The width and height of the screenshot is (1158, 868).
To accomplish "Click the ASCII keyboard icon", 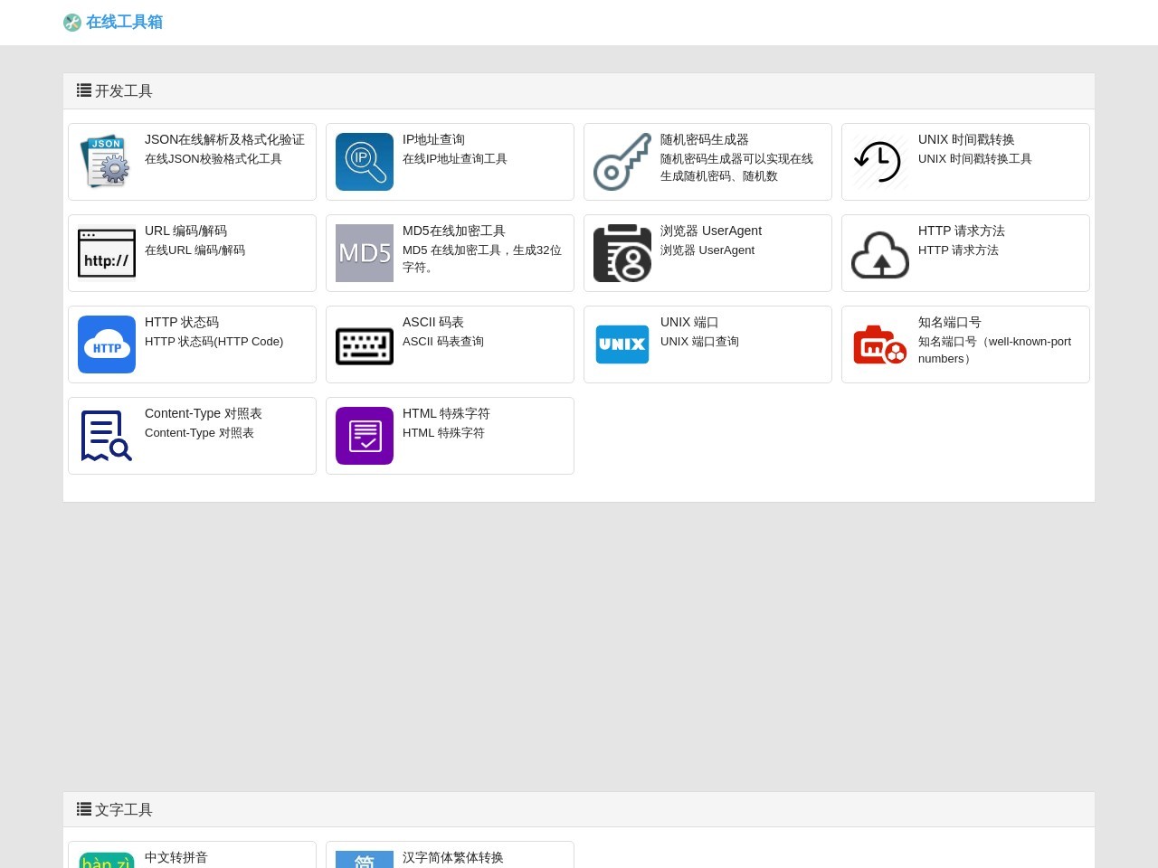I will pyautogui.click(x=365, y=344).
